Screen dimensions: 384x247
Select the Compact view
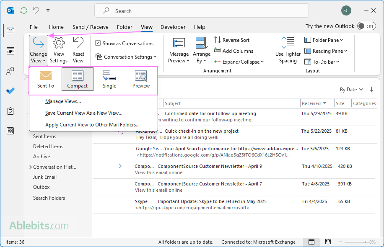pyautogui.click(x=78, y=79)
